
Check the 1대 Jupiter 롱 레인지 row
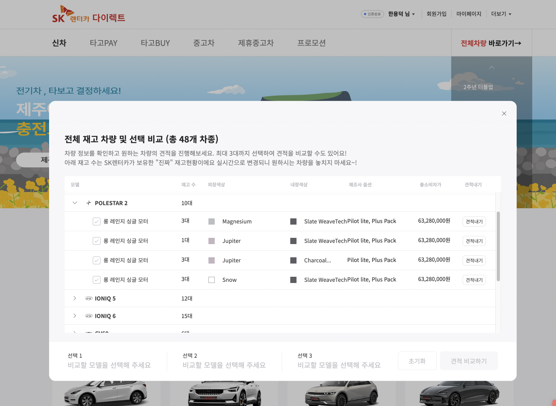coord(97,241)
